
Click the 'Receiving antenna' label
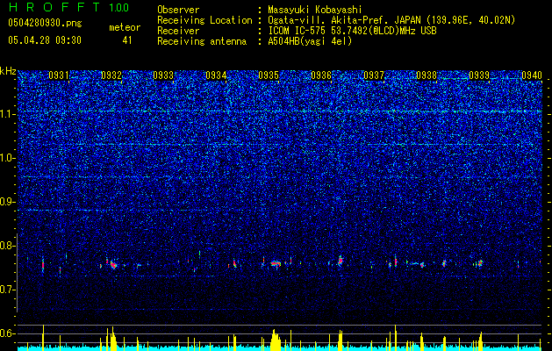[x=202, y=41]
